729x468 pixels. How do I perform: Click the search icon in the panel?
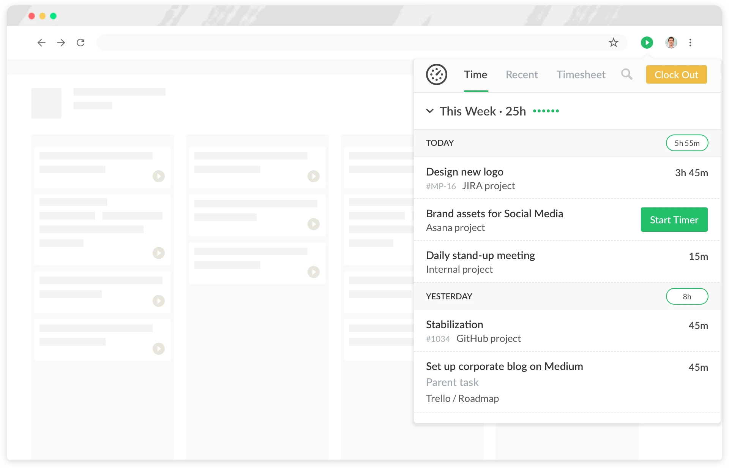click(626, 74)
